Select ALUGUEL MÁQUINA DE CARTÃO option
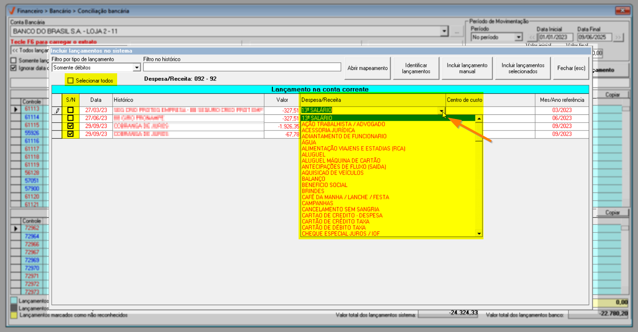 click(x=341, y=161)
